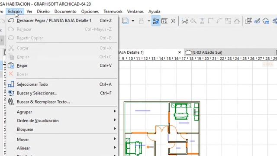This screenshot has height=156, width=277.
Task: Open dropdown arrow next to lock icon
Action: (149, 21)
